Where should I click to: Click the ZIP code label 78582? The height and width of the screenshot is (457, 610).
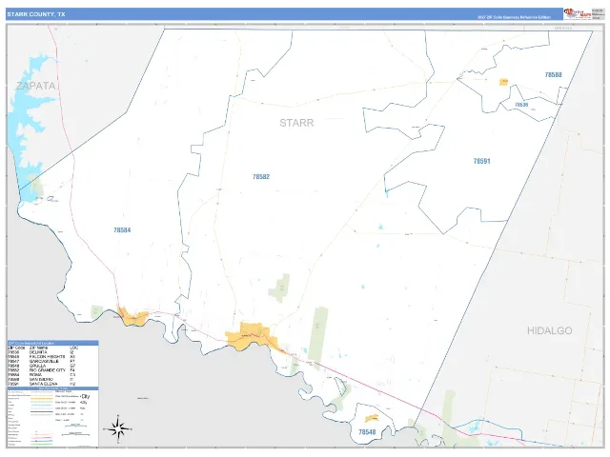point(261,177)
